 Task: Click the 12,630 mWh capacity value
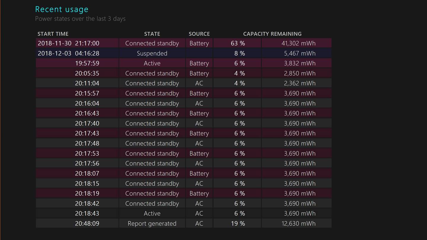(x=298, y=223)
